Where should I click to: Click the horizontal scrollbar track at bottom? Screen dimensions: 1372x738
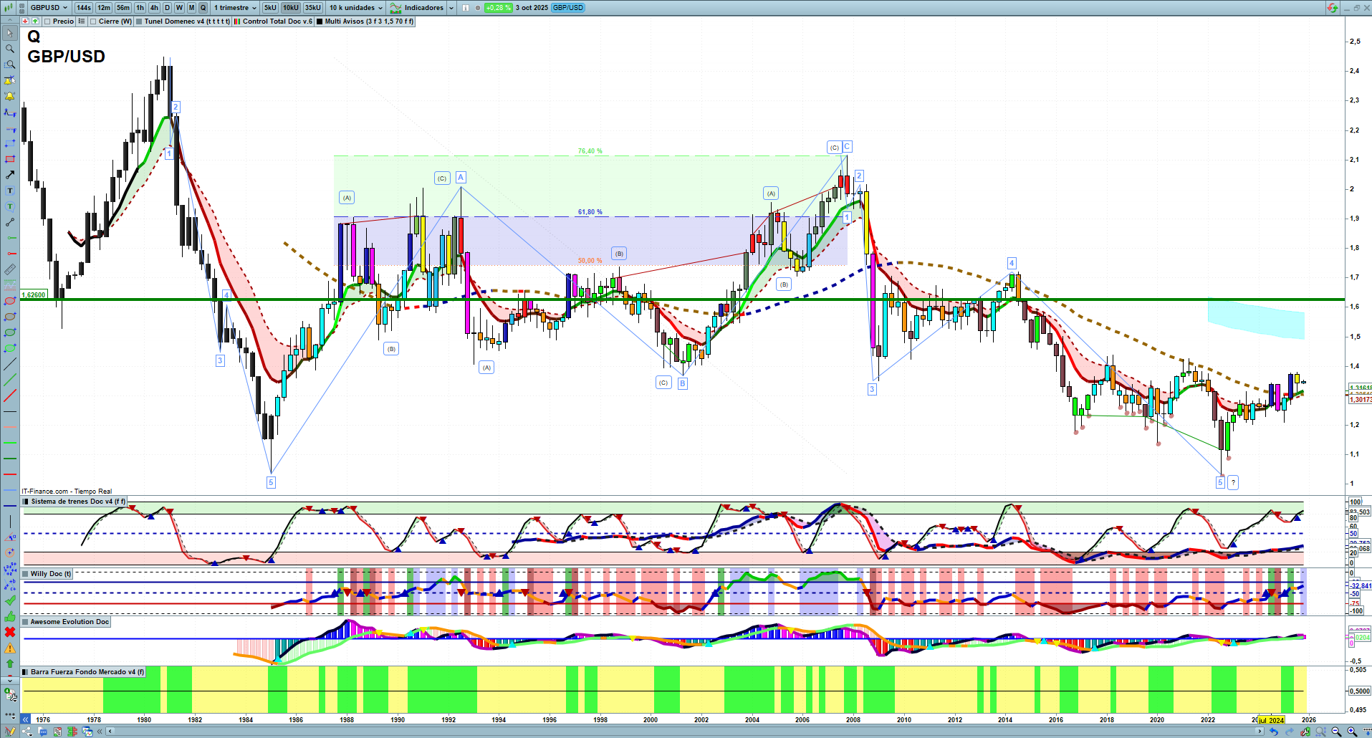pyautogui.click(x=684, y=732)
